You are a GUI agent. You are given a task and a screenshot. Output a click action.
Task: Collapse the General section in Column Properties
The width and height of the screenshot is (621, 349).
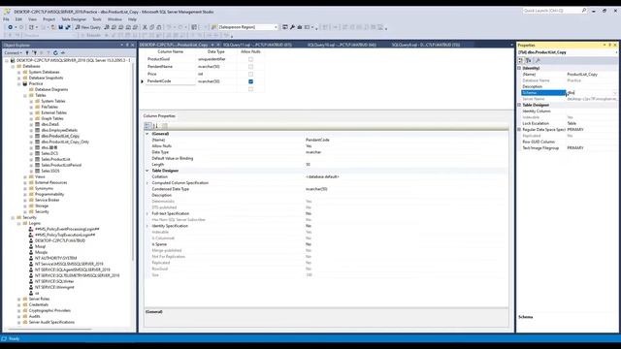[147, 134]
